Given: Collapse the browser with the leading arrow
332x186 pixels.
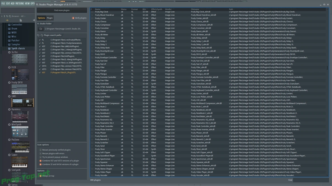Looking at the screenshot, I should [x=2, y=16].
